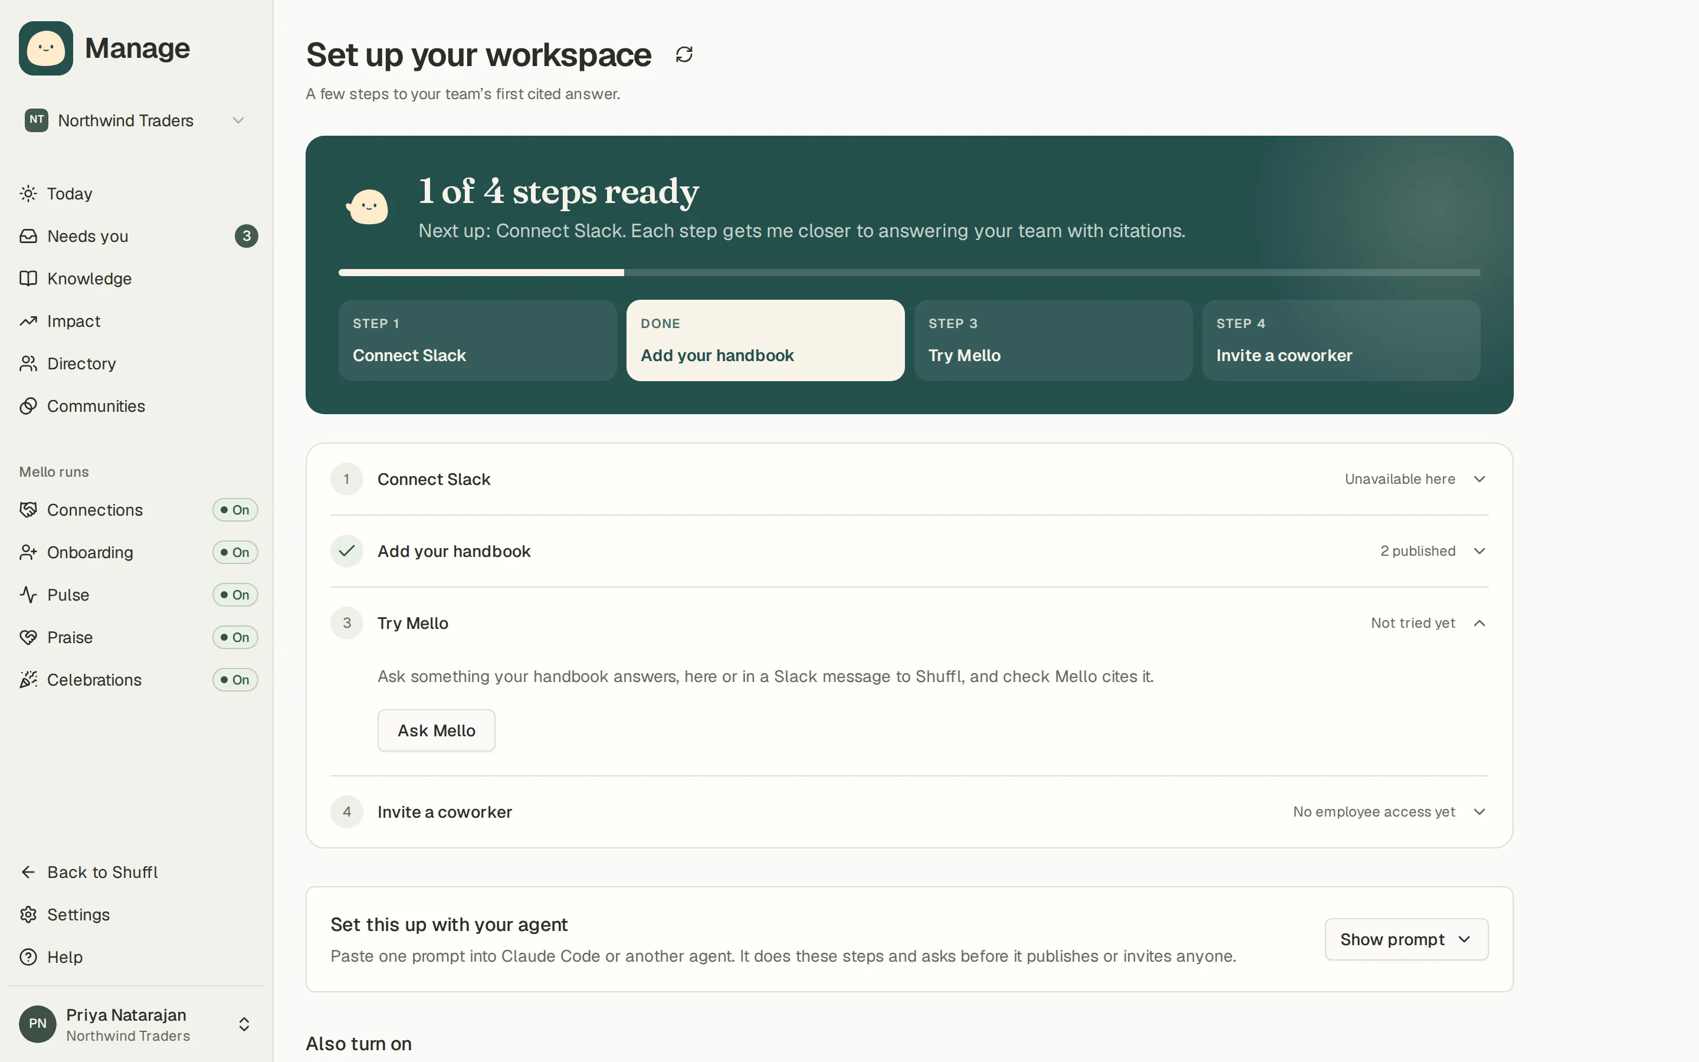Open the Northwind Traders workspace switcher
This screenshot has width=1699, height=1062.
click(136, 121)
